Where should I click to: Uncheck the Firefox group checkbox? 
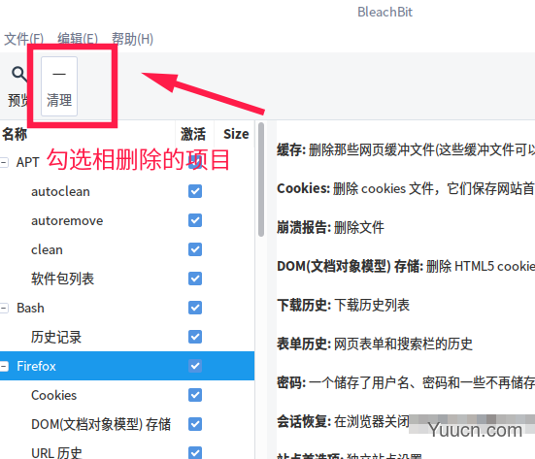(195, 366)
